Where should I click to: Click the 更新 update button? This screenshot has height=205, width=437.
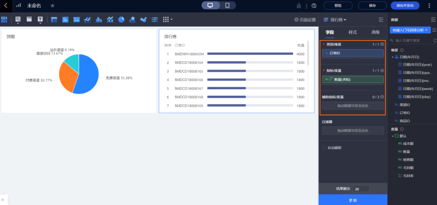(x=353, y=200)
